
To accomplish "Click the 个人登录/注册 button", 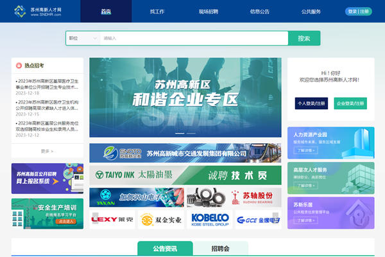I will pyautogui.click(x=311, y=103).
